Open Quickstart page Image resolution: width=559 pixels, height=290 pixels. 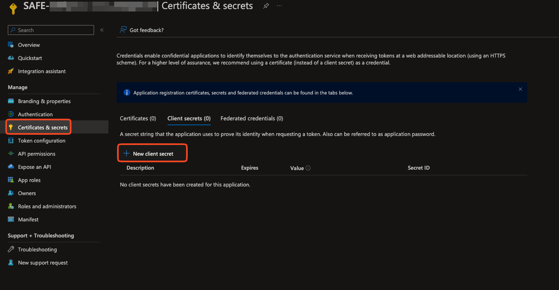coord(30,58)
